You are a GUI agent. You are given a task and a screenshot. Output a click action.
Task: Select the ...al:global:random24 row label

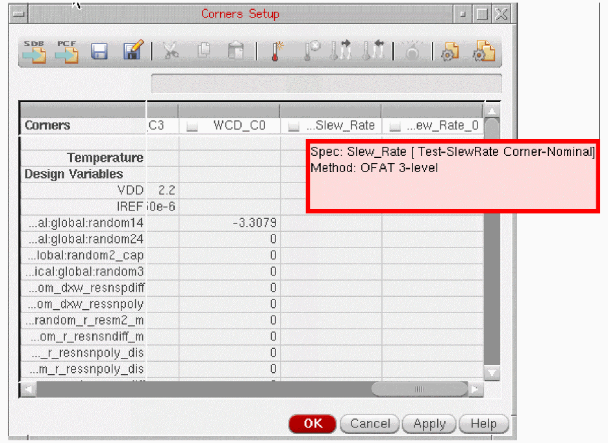(86, 239)
